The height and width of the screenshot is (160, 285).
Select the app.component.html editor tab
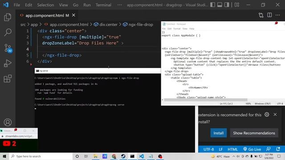pos(45,16)
